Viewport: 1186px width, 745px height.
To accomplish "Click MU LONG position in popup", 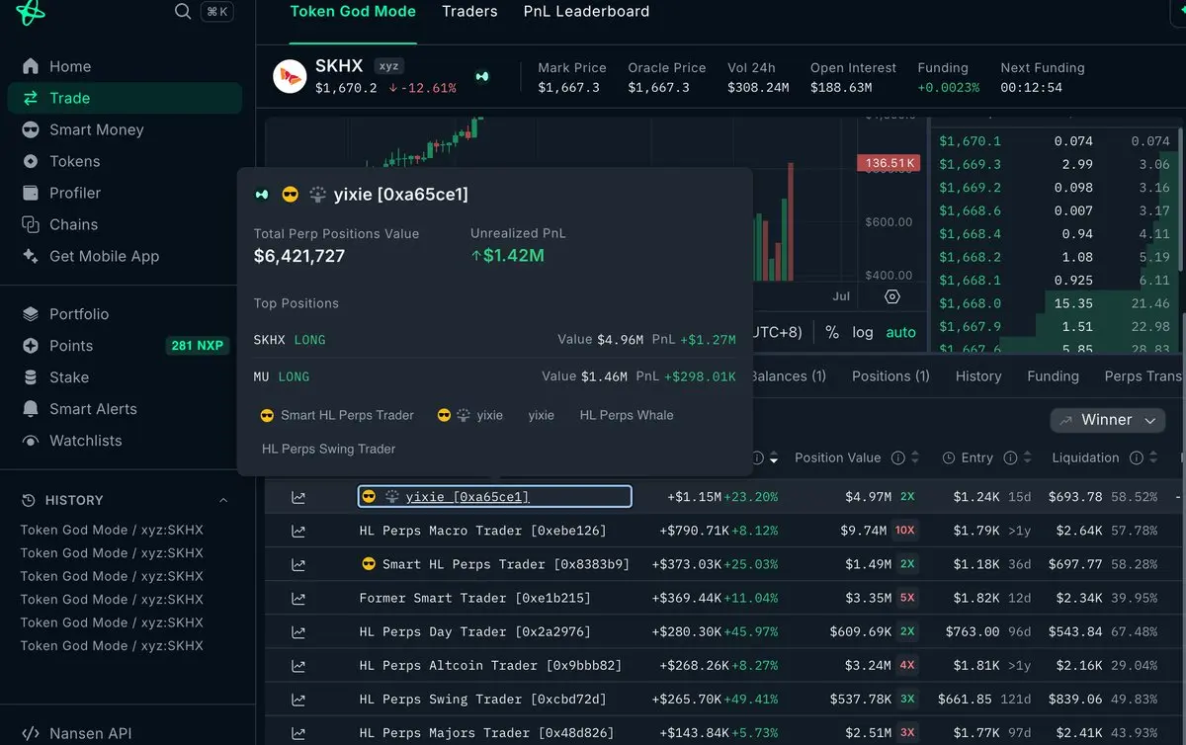I will coord(494,376).
